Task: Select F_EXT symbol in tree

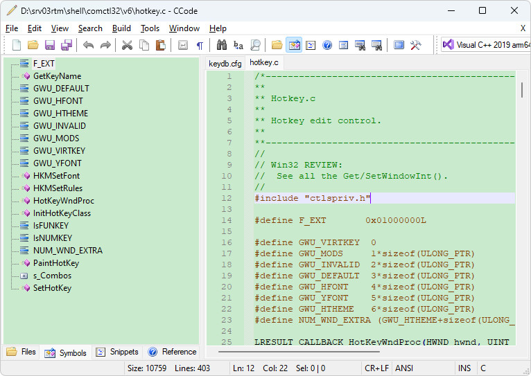Action: (44, 64)
